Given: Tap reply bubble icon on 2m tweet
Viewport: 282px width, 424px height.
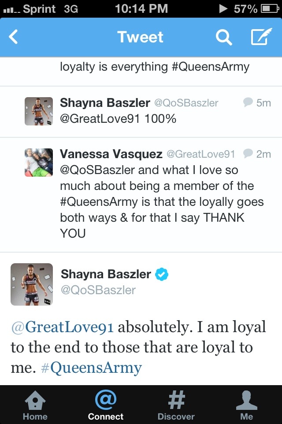Looking at the screenshot, I should pos(248,154).
